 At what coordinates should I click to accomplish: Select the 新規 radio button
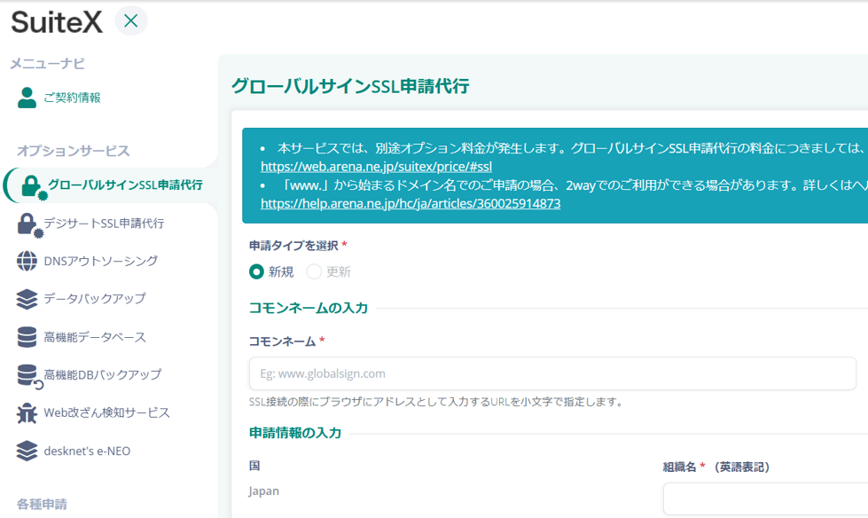tap(256, 272)
